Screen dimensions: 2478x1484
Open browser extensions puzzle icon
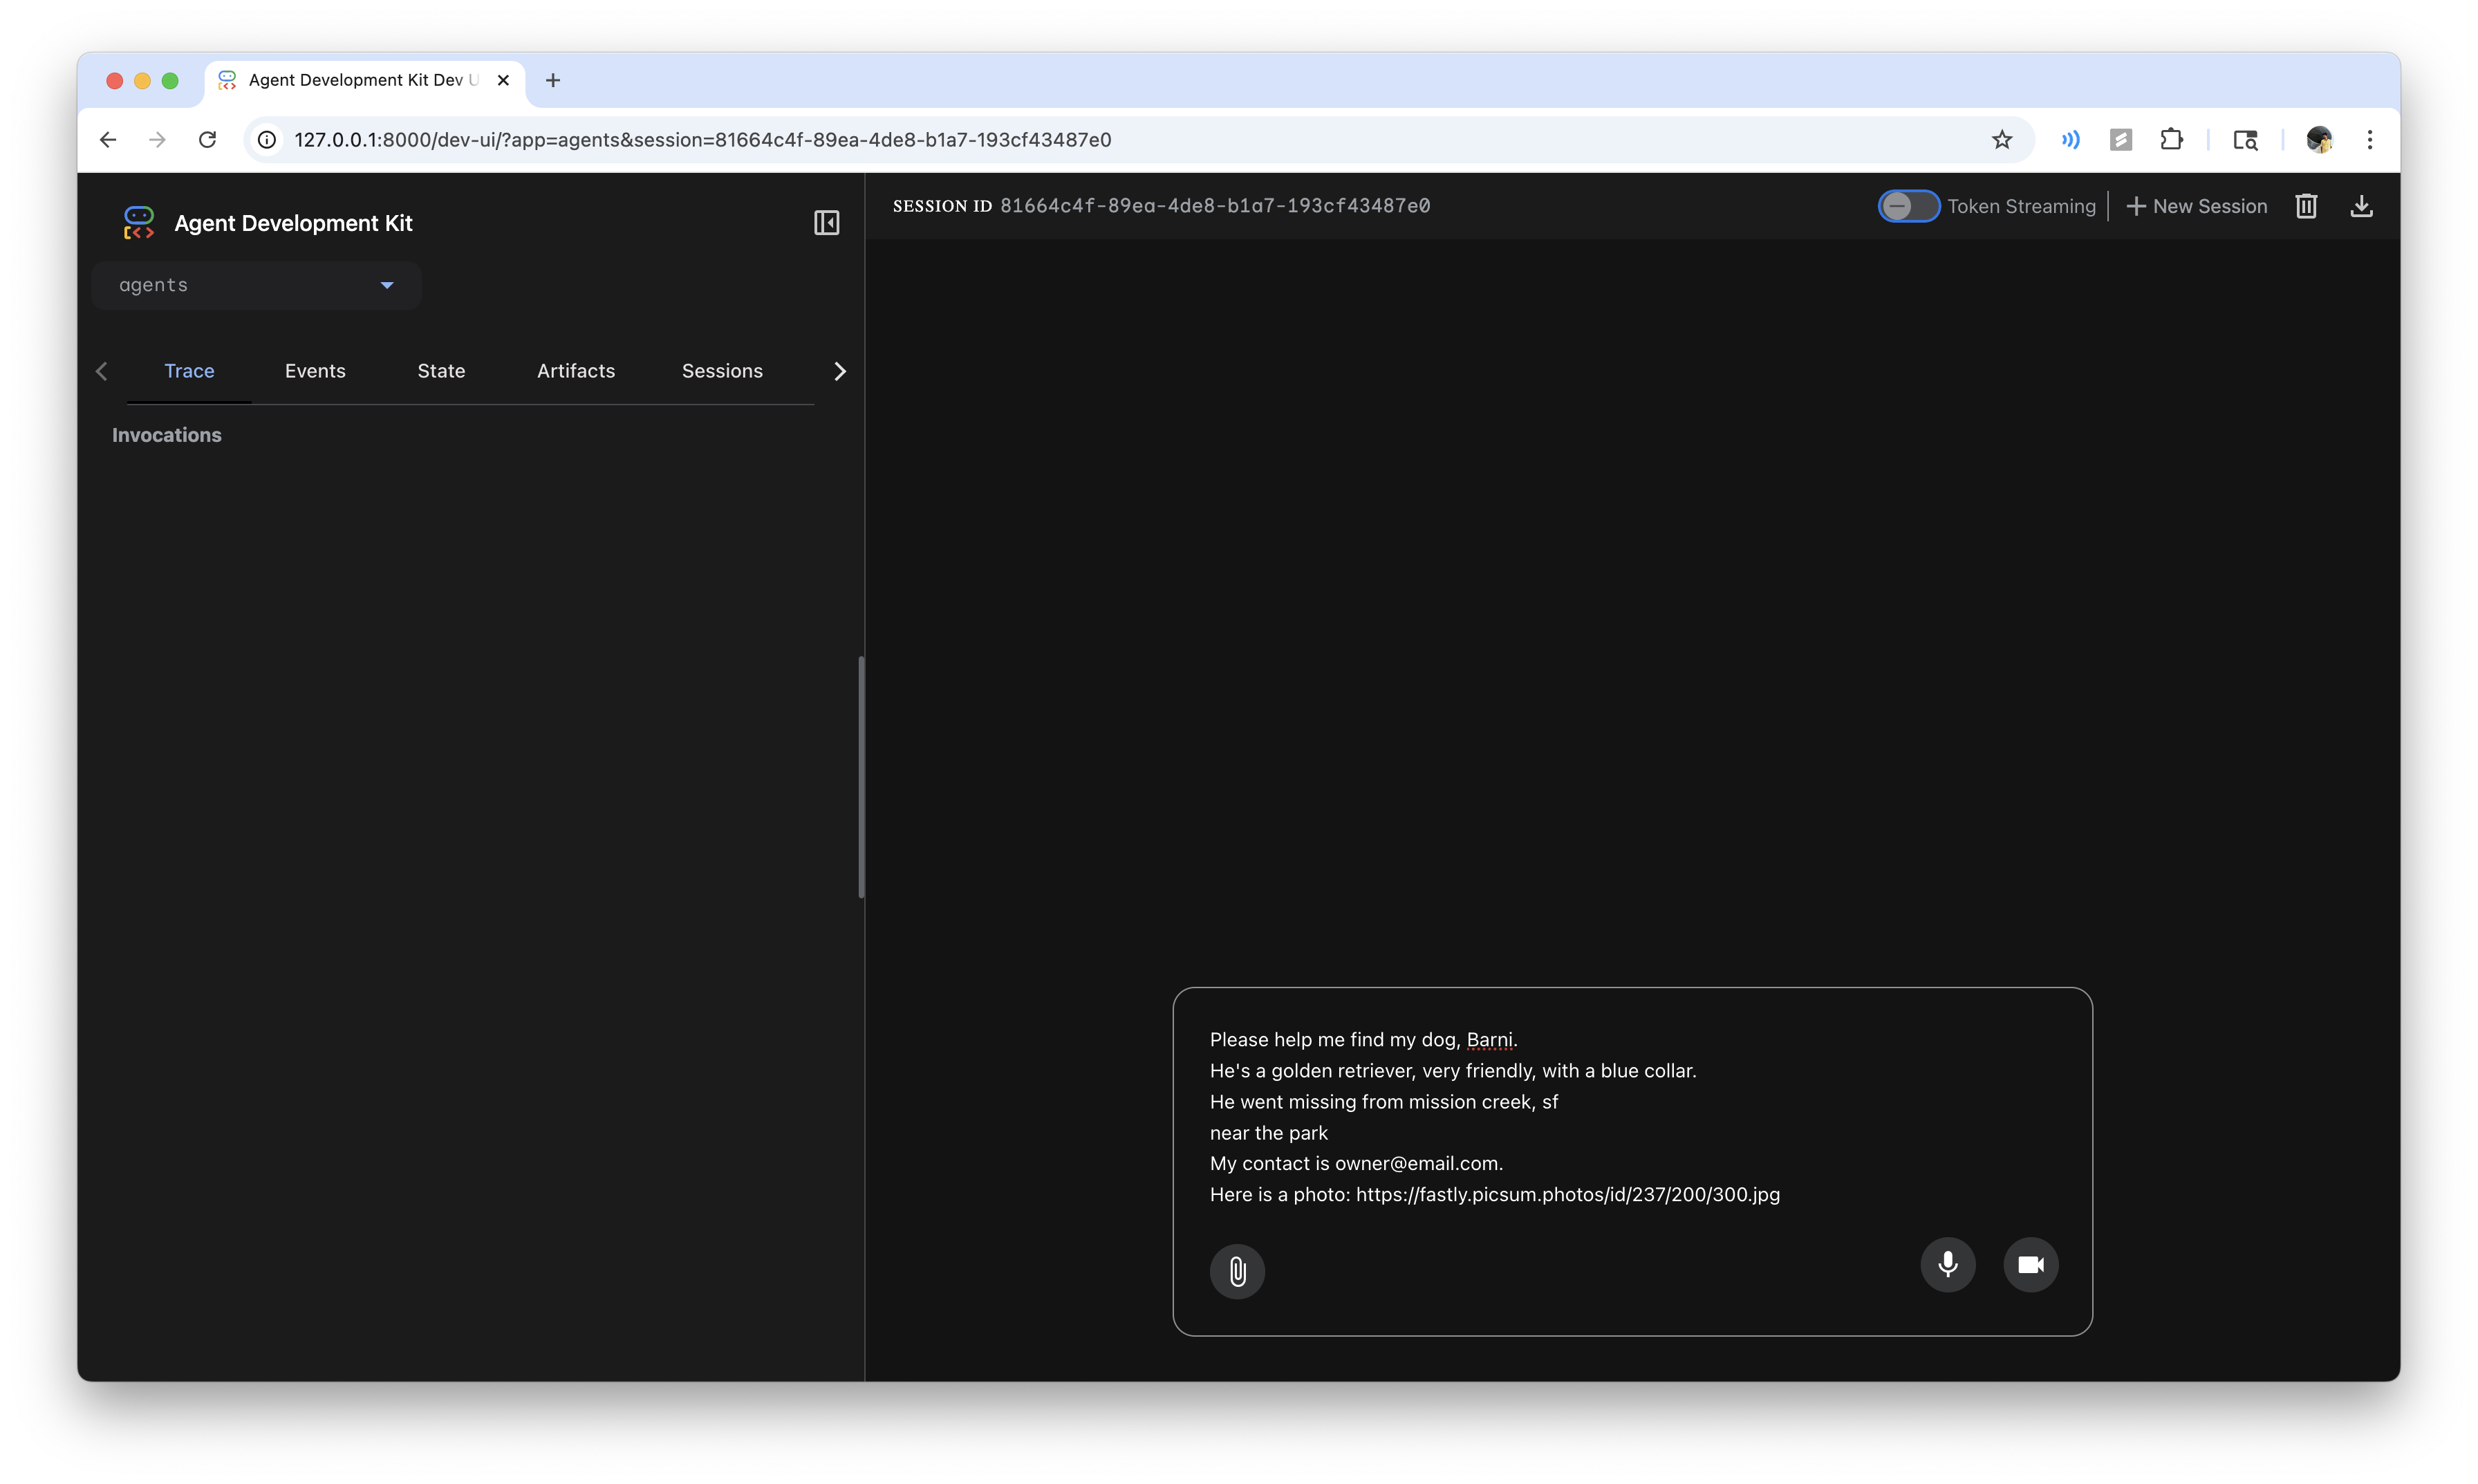2171,140
